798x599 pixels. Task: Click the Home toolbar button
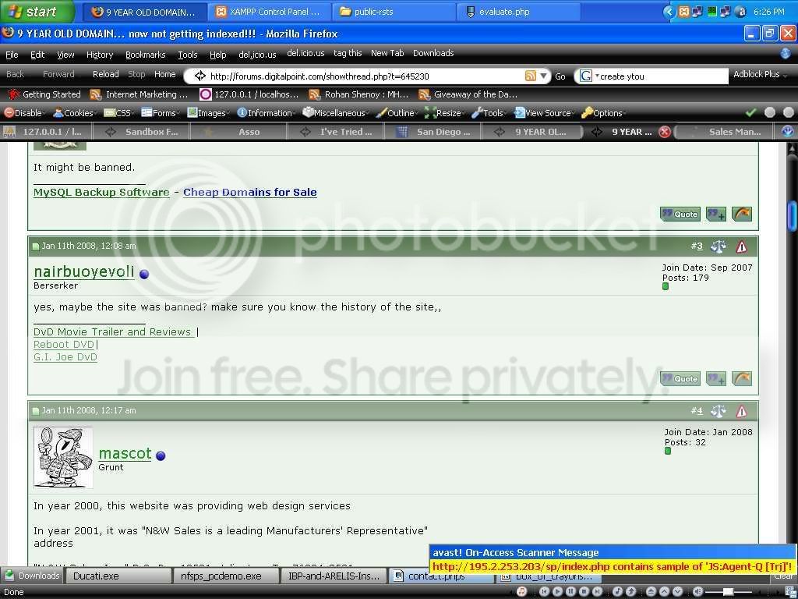[x=165, y=74]
